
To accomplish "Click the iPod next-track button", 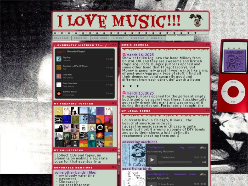I will coord(242,92).
